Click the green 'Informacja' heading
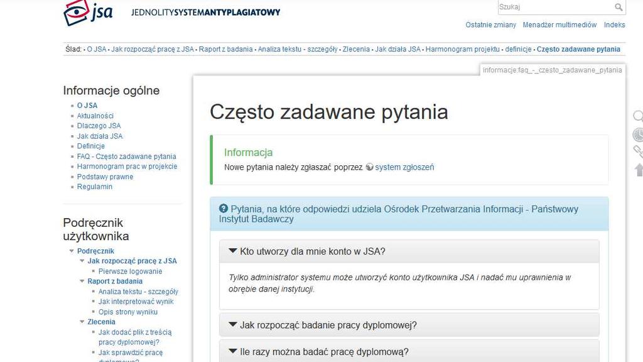Viewport: 643px width, 362px height. point(248,152)
